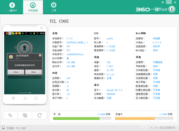Click the connected phone status bar icon
This screenshot has height=131, width=179.
point(4,127)
